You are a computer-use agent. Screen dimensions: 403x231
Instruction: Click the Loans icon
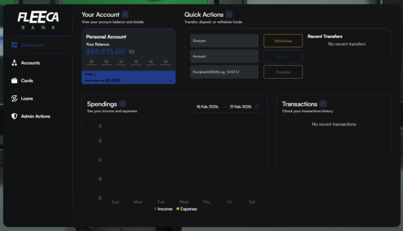(14, 99)
